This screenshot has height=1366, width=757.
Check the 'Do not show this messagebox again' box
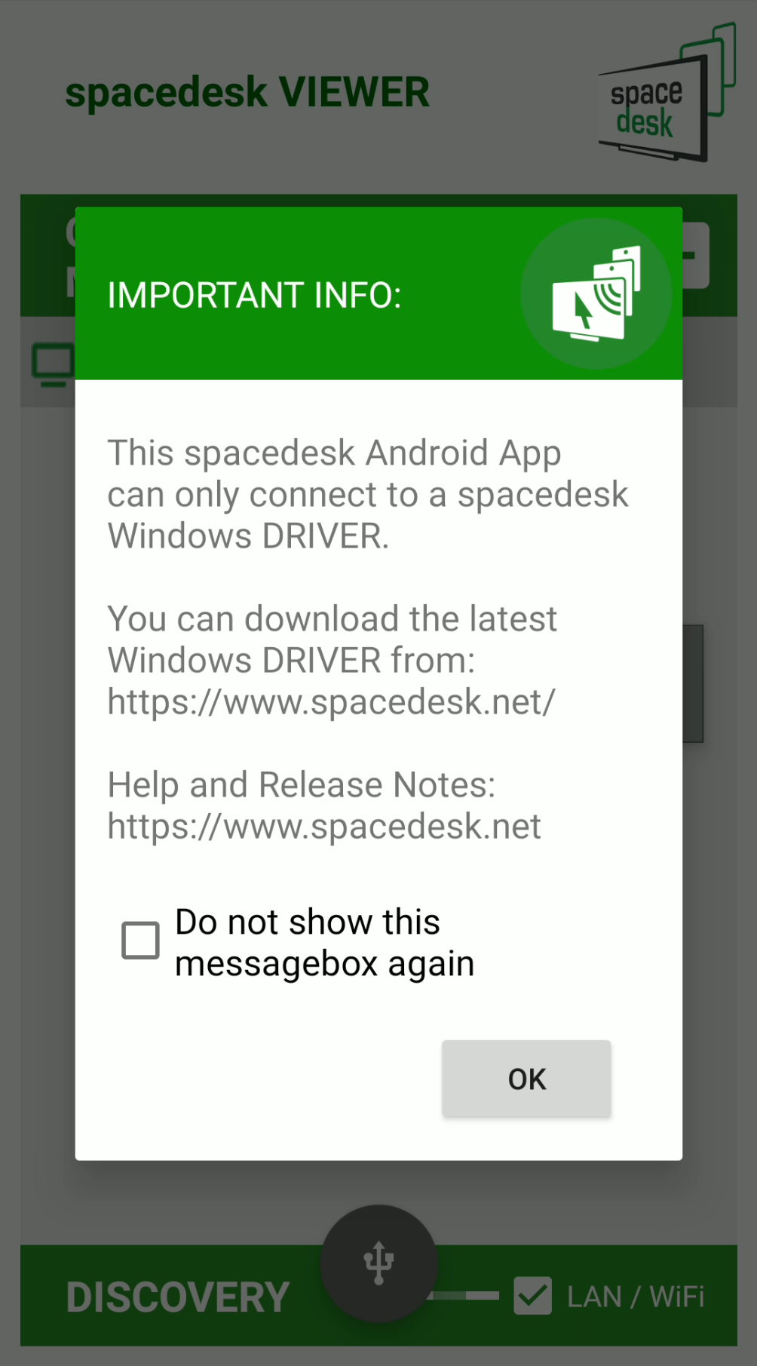141,941
